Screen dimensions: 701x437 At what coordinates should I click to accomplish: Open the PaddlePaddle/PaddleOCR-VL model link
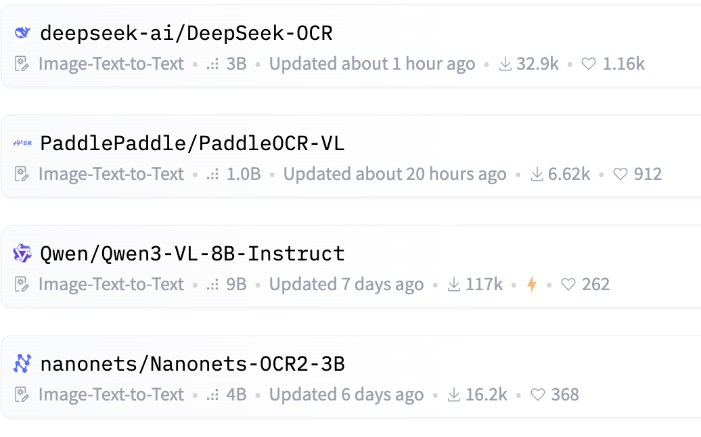tap(192, 143)
